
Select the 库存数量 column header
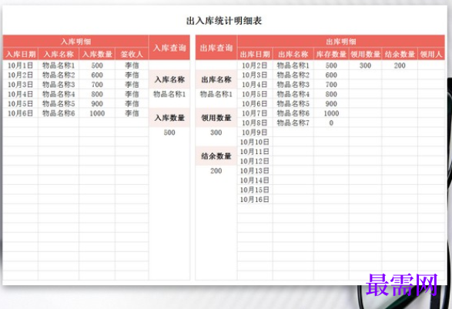coord(331,54)
